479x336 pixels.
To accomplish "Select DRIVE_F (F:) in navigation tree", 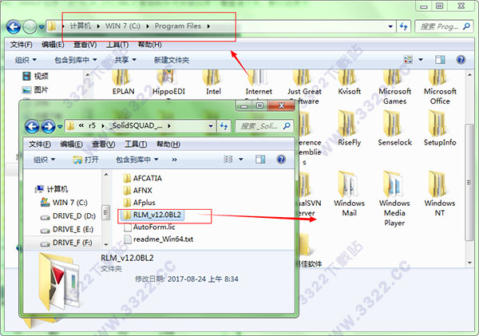I will click(x=66, y=243).
